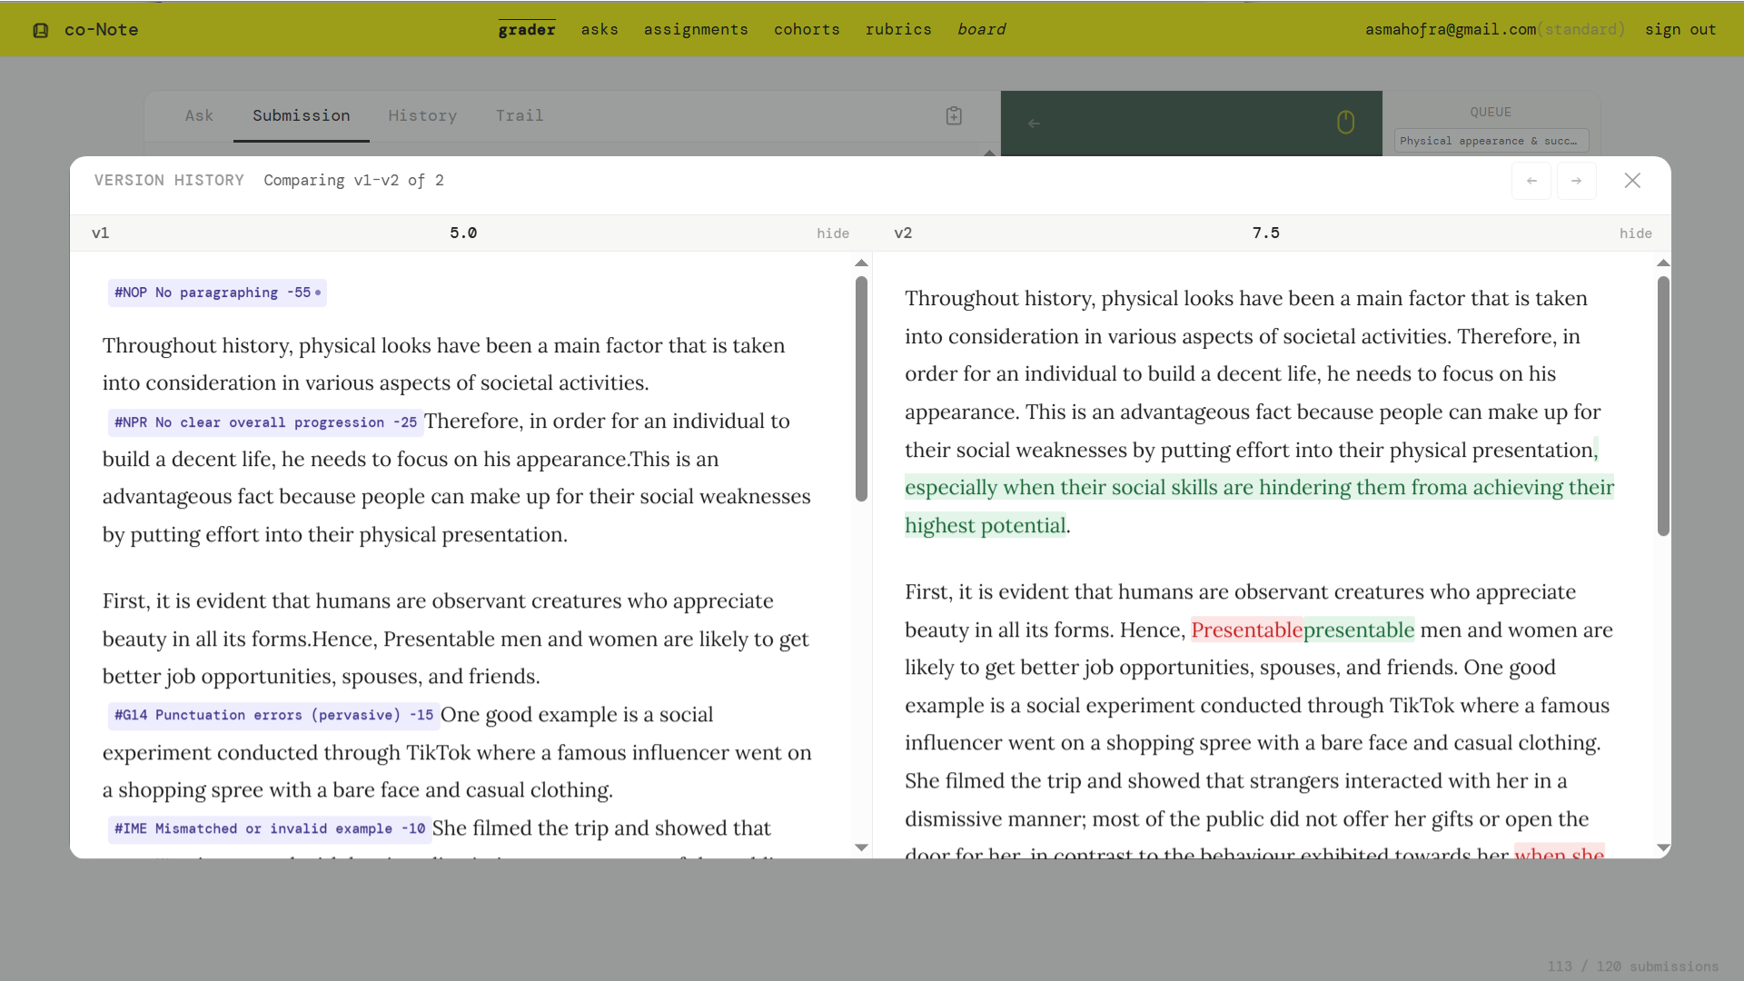This screenshot has width=1744, height=981.
Task: Open the board section in the top nav
Action: click(982, 30)
